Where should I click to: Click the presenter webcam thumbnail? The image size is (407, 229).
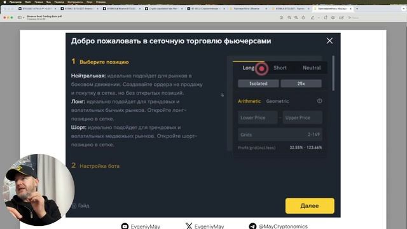(x=38, y=190)
